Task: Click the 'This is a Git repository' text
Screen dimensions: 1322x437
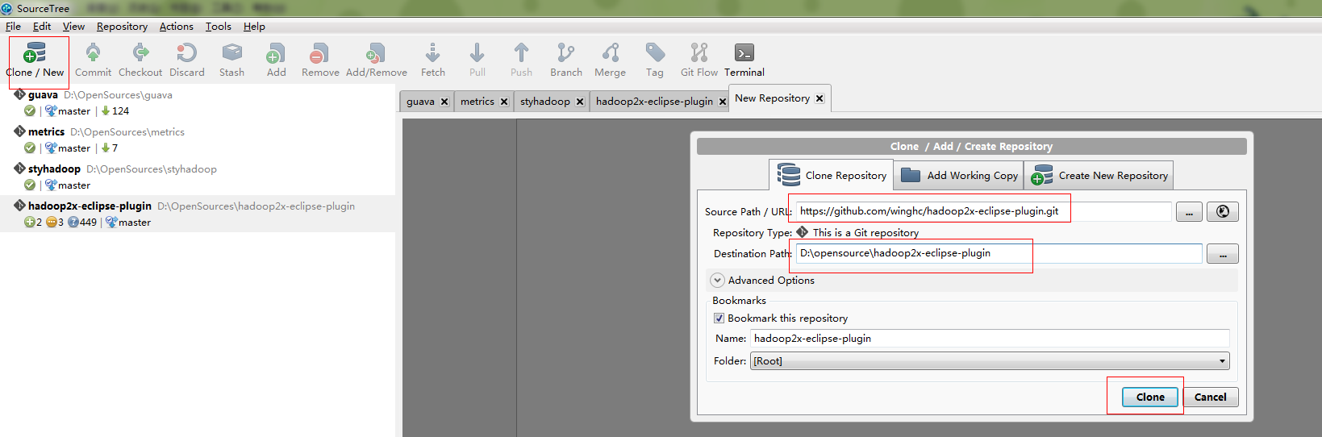Action: click(865, 233)
